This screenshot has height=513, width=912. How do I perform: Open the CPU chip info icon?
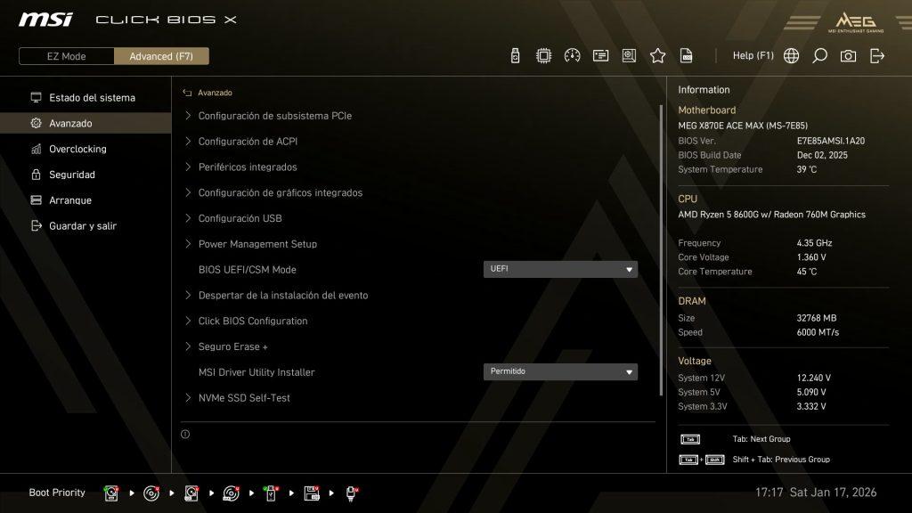543,56
